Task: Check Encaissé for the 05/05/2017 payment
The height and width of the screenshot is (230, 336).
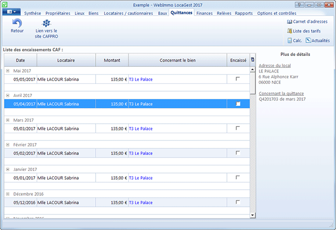Action: click(x=238, y=79)
